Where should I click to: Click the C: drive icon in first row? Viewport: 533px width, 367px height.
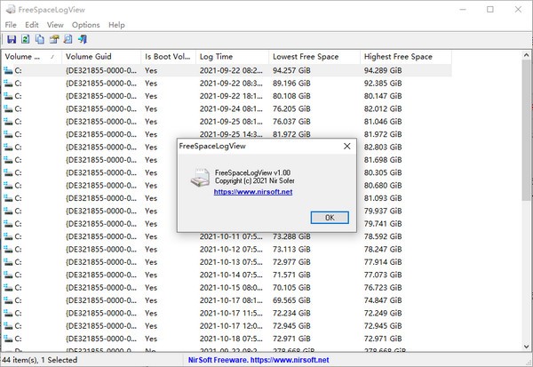pyautogui.click(x=9, y=70)
